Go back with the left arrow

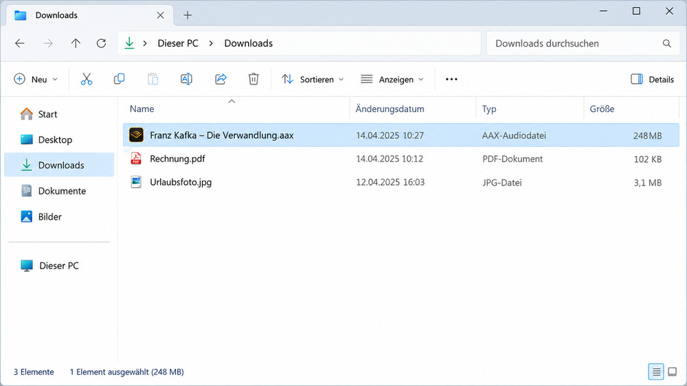click(20, 43)
